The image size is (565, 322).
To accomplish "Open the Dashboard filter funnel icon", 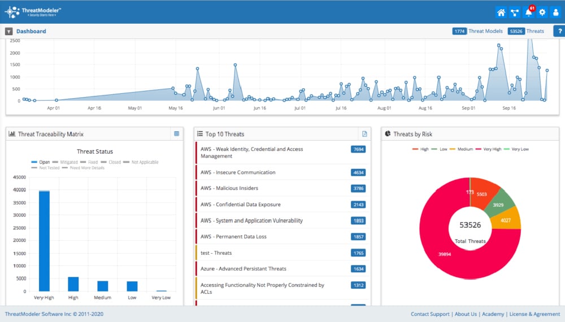I will (x=9, y=32).
